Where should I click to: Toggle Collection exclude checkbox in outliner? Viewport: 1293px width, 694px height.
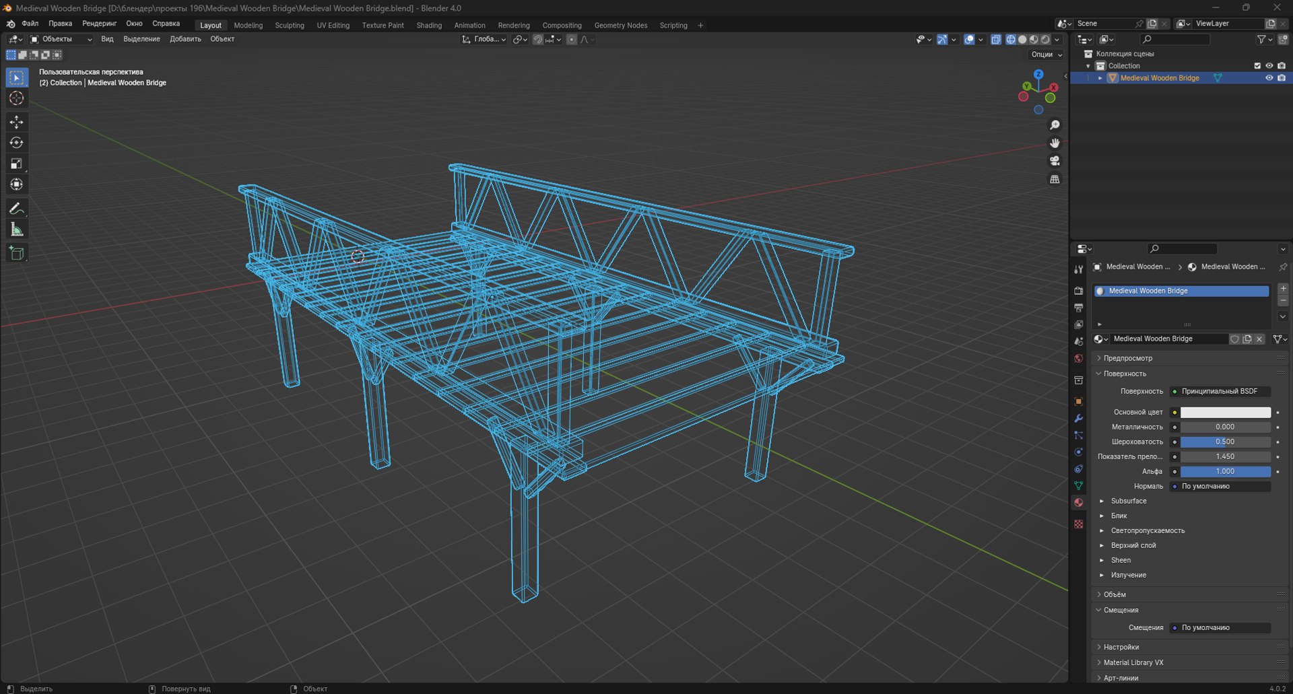point(1257,66)
